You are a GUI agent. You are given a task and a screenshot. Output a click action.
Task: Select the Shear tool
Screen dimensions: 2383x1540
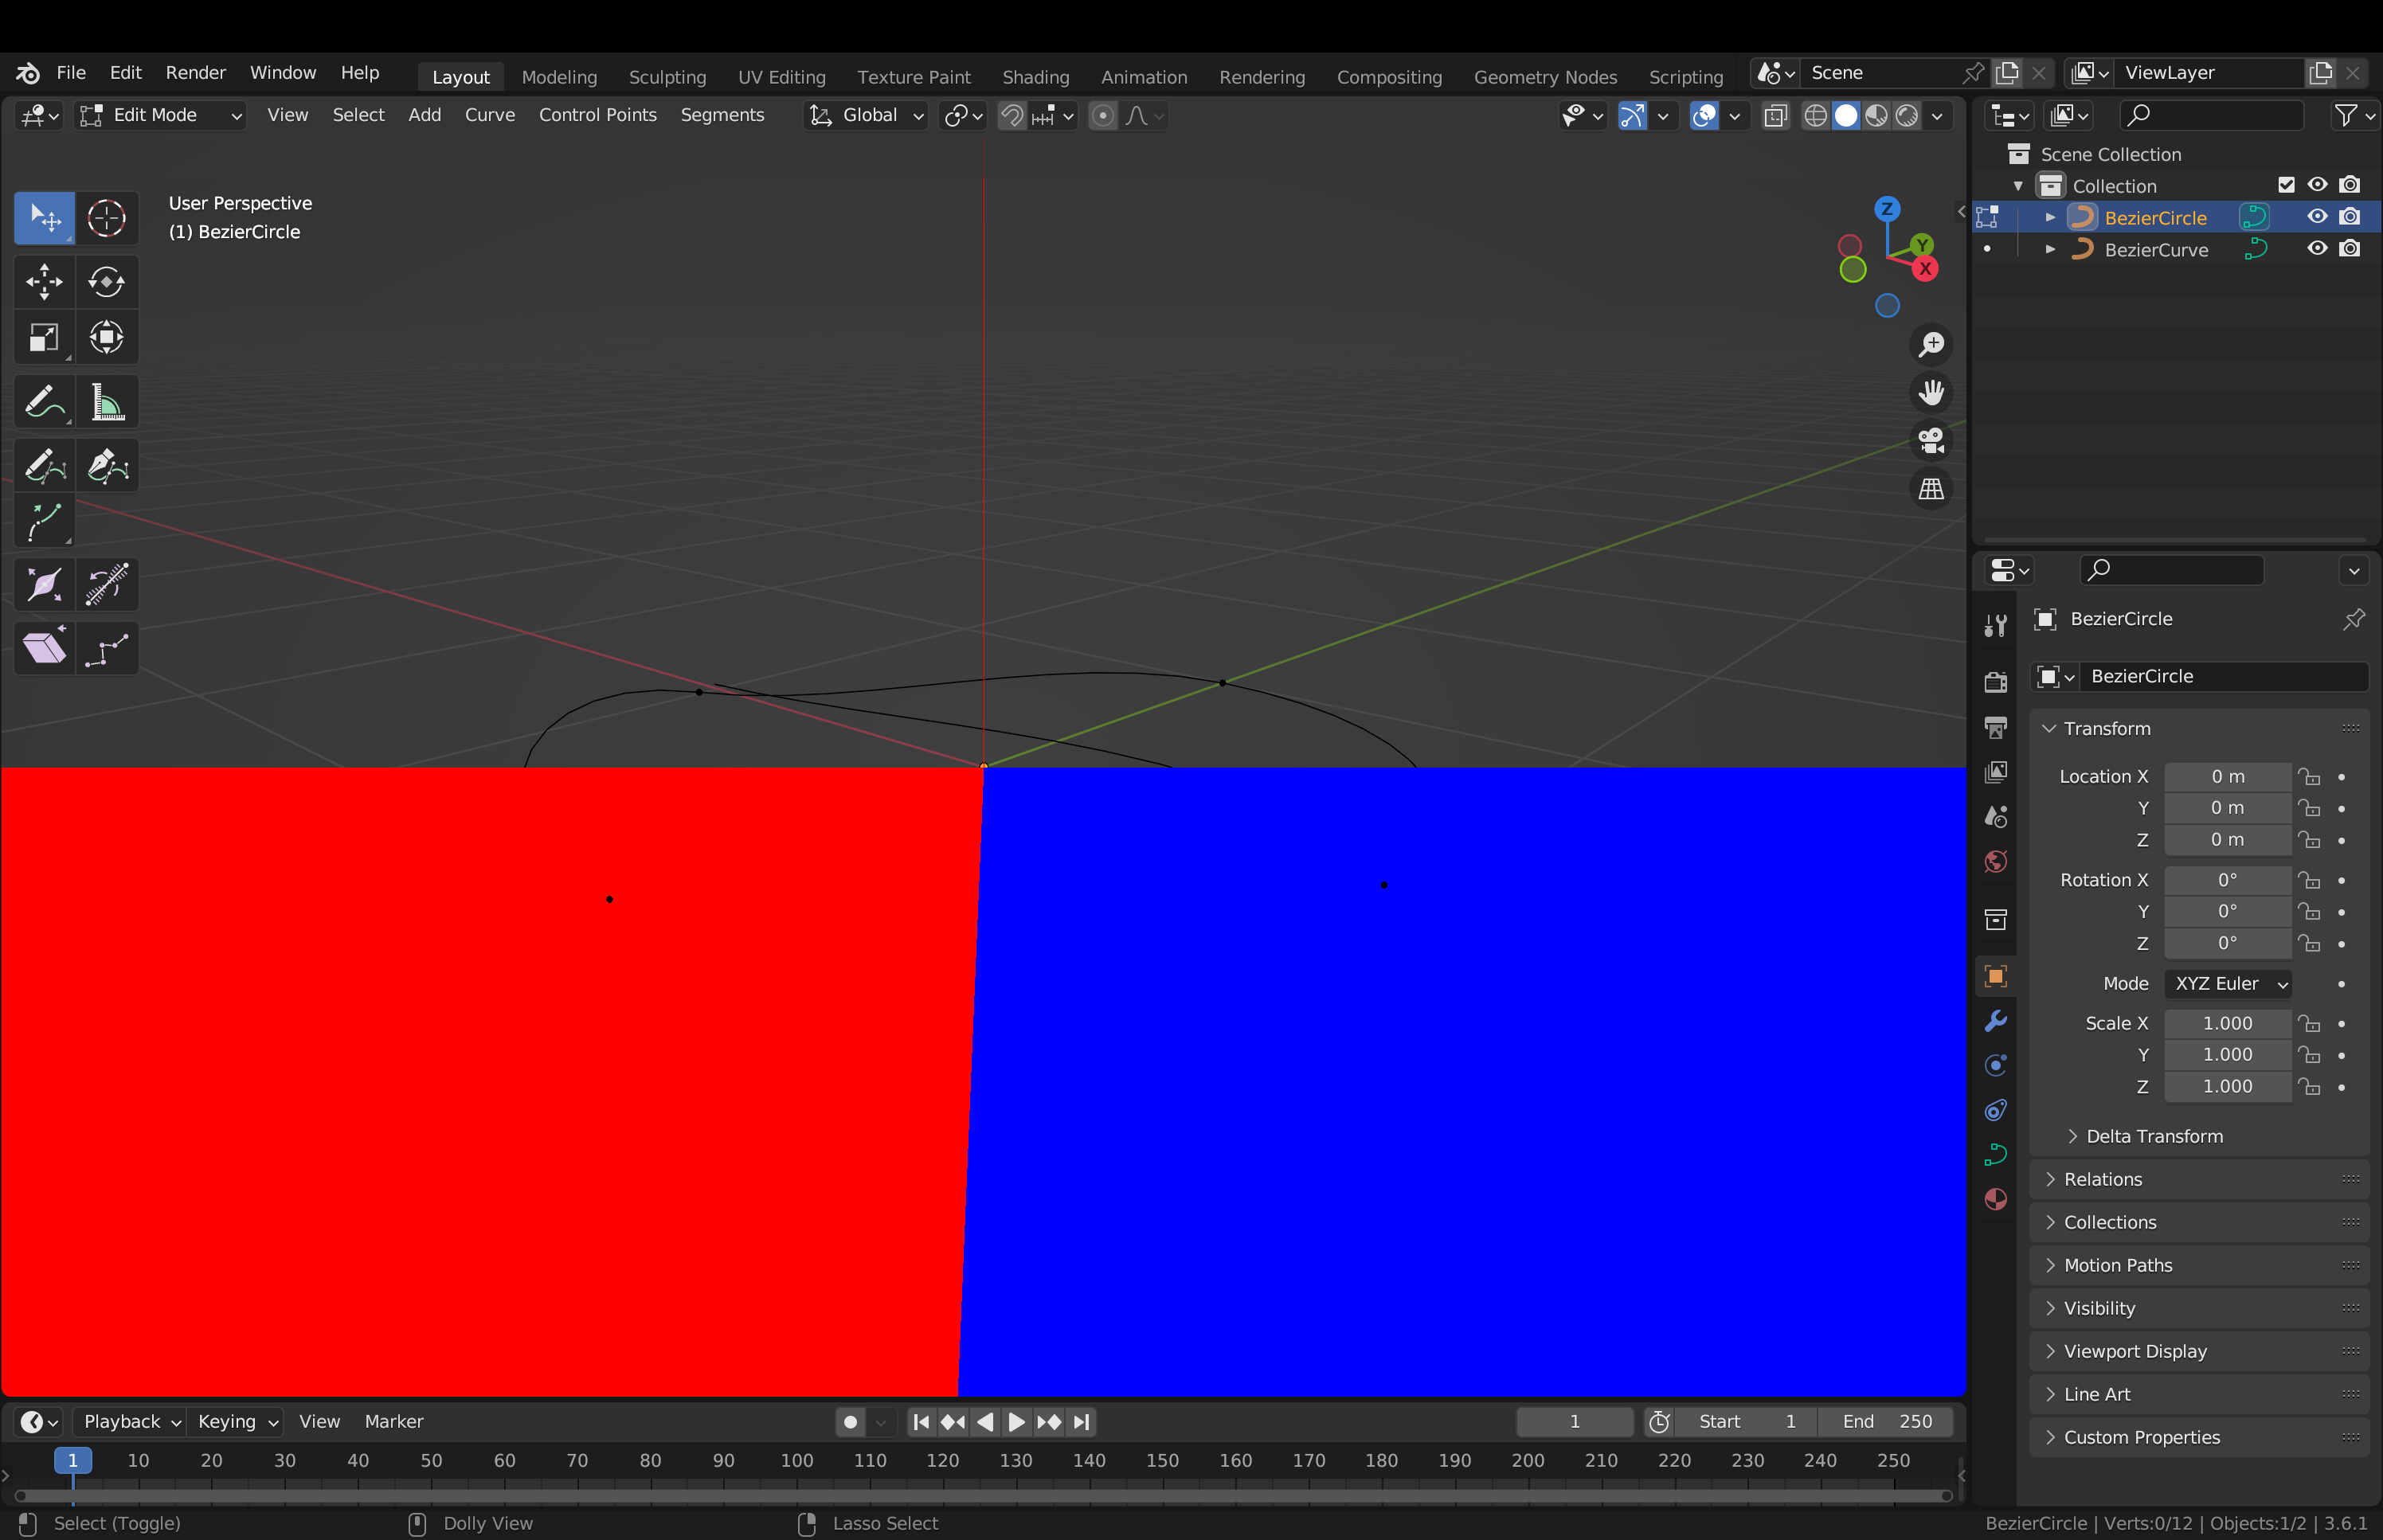click(x=44, y=649)
